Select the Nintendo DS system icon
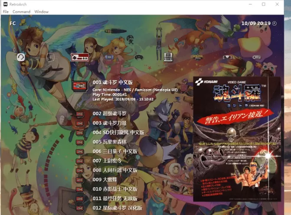Screen dimensions: 291x215 (x=168, y=56)
